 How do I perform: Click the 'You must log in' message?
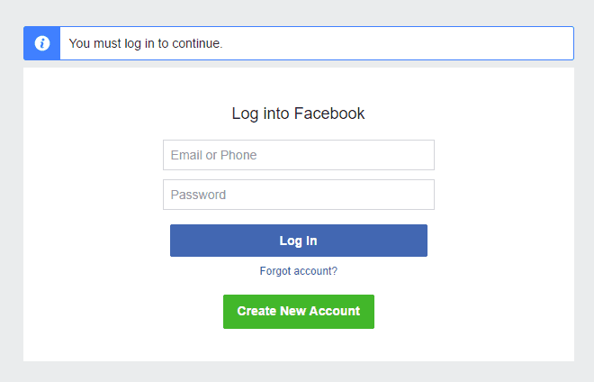(146, 43)
